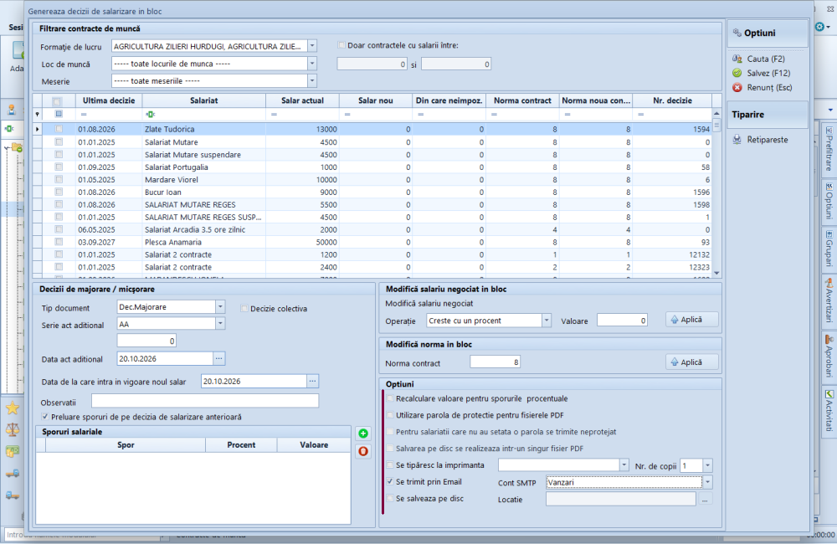Click the grid vertical scrollbar up arrow

(x=717, y=114)
